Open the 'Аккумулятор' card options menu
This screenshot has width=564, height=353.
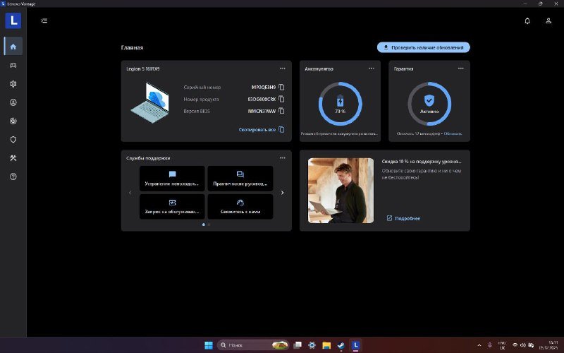tap(372, 68)
